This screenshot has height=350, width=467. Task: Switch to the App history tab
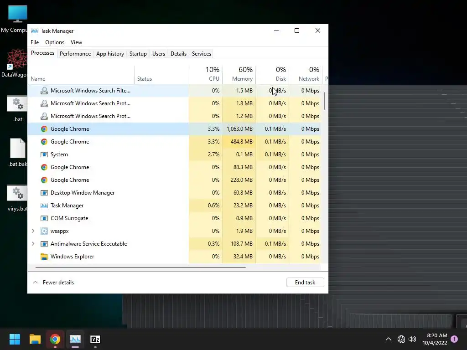(110, 54)
